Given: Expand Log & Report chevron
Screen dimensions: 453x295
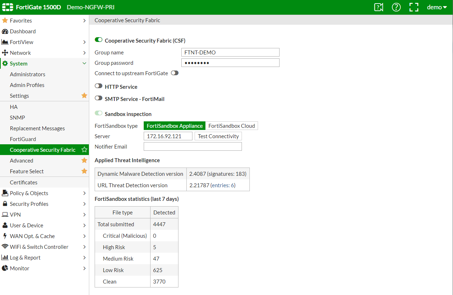Looking at the screenshot, I should coord(84,258).
